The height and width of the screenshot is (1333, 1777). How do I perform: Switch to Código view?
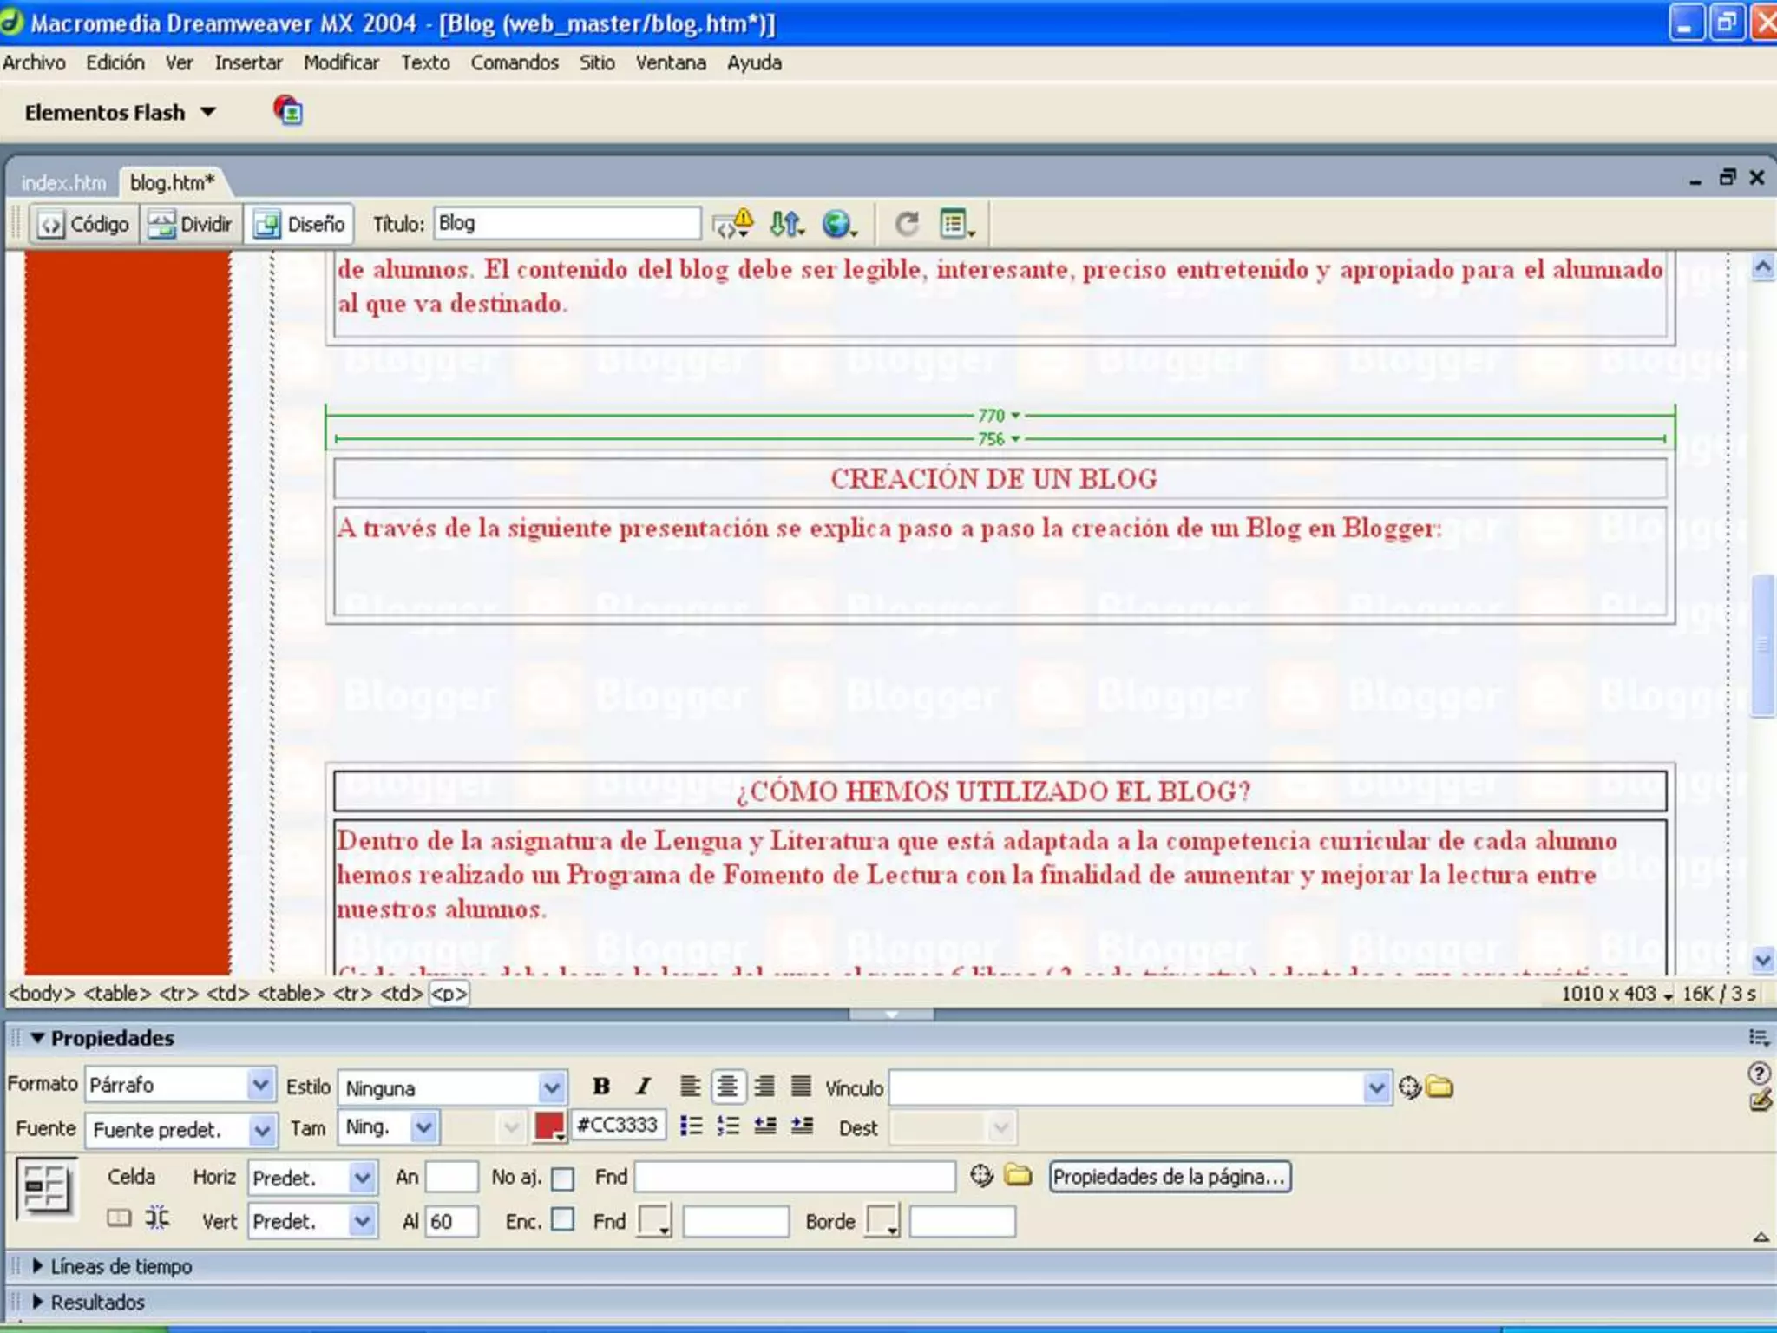[x=85, y=224]
